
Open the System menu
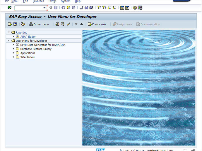click(66, 1)
